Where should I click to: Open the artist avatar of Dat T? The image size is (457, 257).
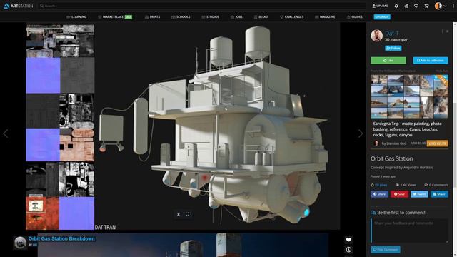376,36
